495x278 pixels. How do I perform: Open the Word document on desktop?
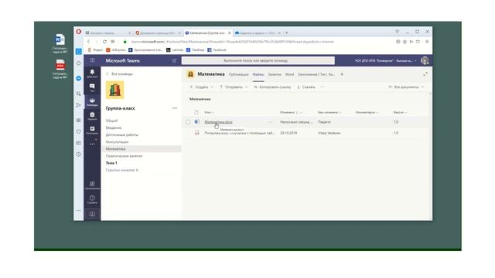[60, 43]
